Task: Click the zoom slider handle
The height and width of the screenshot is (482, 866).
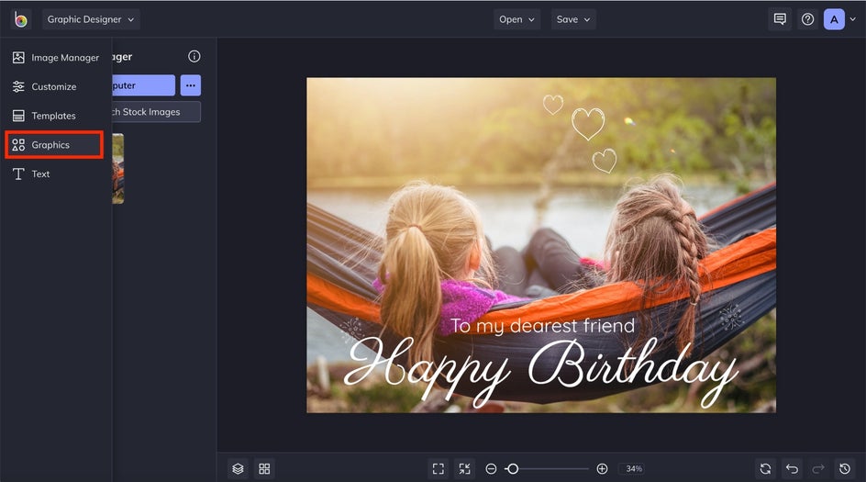Action: click(x=513, y=469)
